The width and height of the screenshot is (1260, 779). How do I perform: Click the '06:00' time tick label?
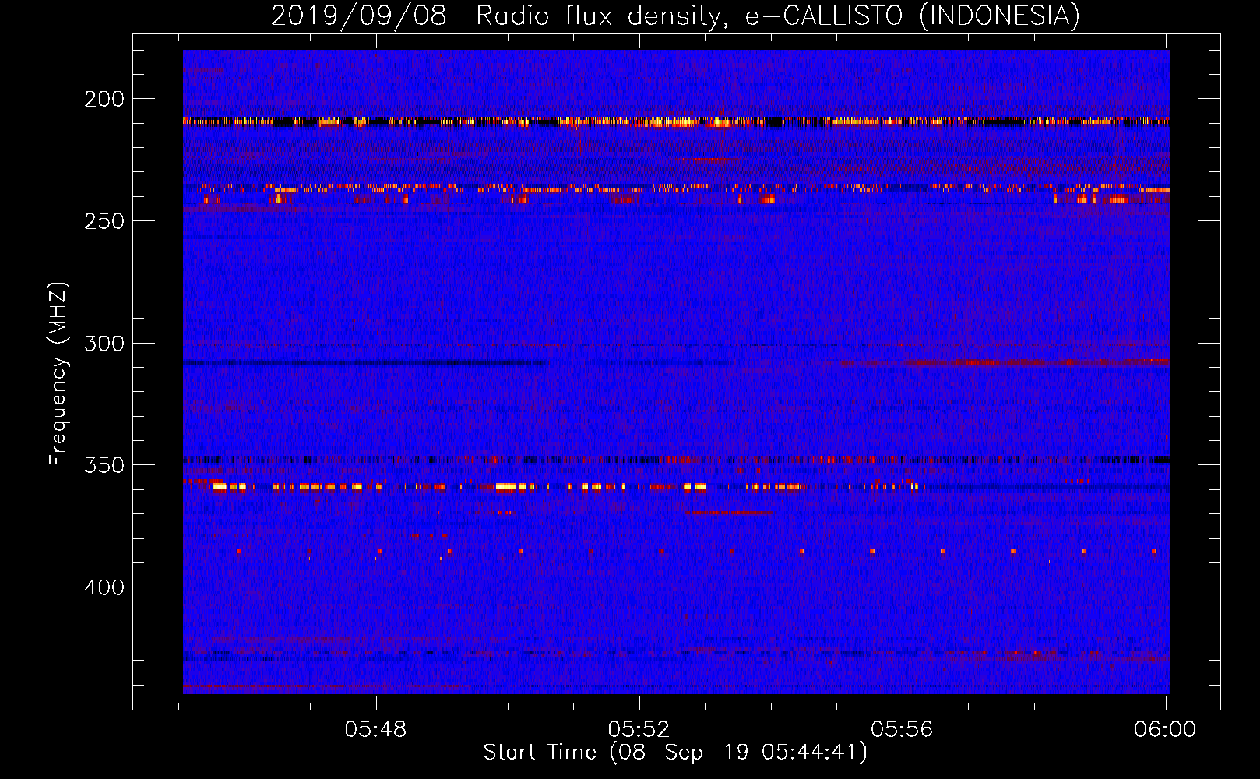click(1165, 729)
